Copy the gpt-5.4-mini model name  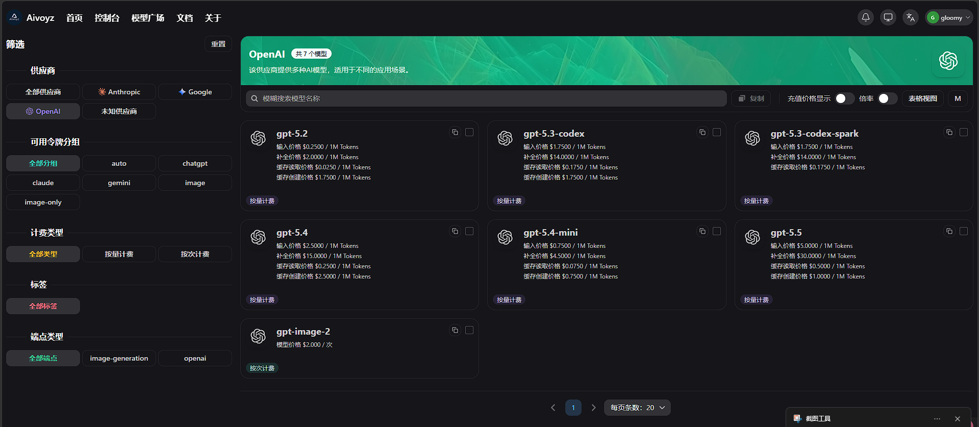click(702, 231)
